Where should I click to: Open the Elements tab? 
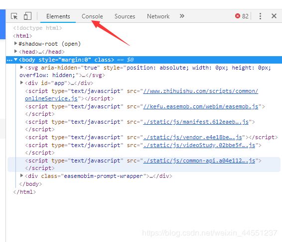point(58,16)
